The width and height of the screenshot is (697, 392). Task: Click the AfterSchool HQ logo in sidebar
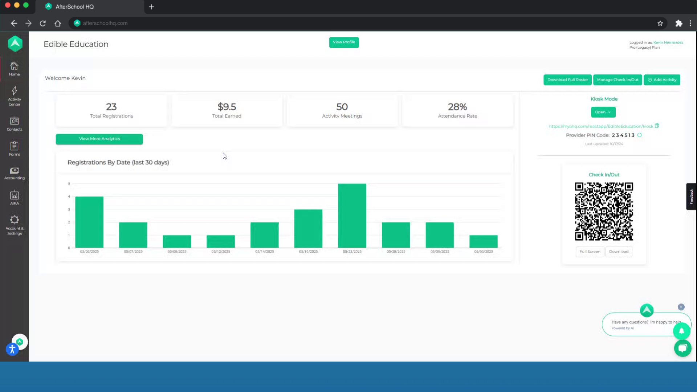(x=15, y=44)
